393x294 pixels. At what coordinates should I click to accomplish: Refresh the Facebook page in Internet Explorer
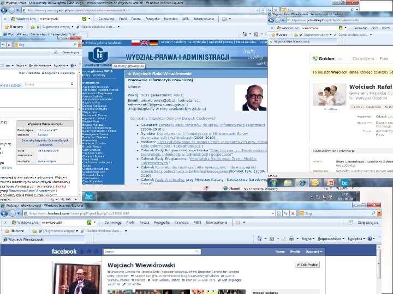coord(285,213)
